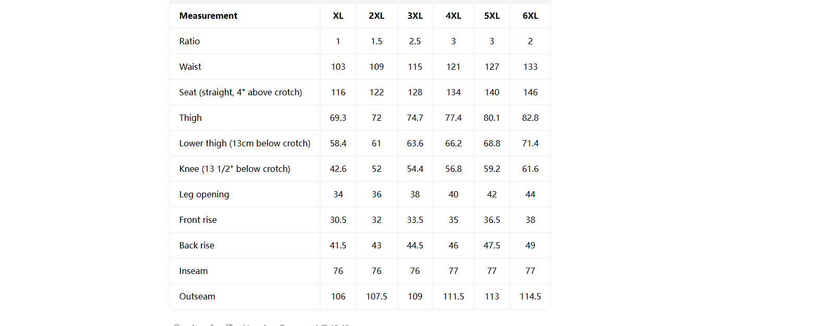The image size is (819, 326).
Task: Click the 6XL waist value 133
Action: pyautogui.click(x=531, y=67)
